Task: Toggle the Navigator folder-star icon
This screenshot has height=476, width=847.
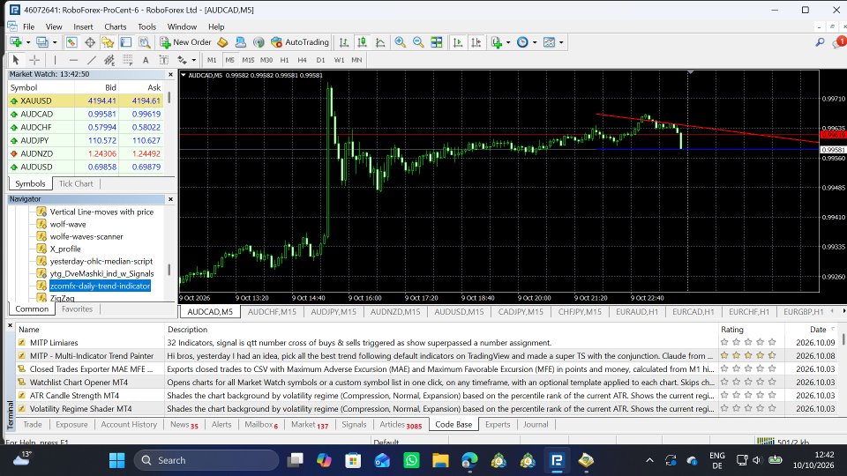Action: coord(108,42)
